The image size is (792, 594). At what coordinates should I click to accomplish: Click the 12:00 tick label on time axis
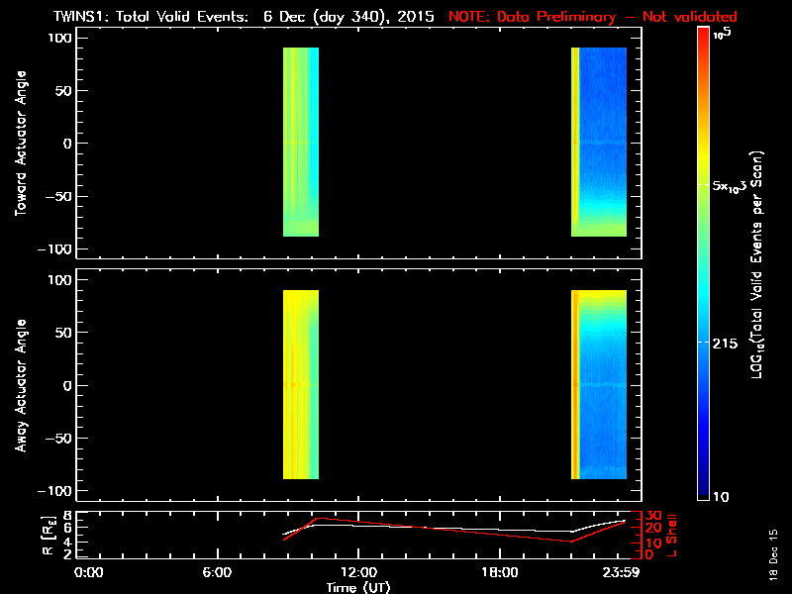tap(357, 572)
